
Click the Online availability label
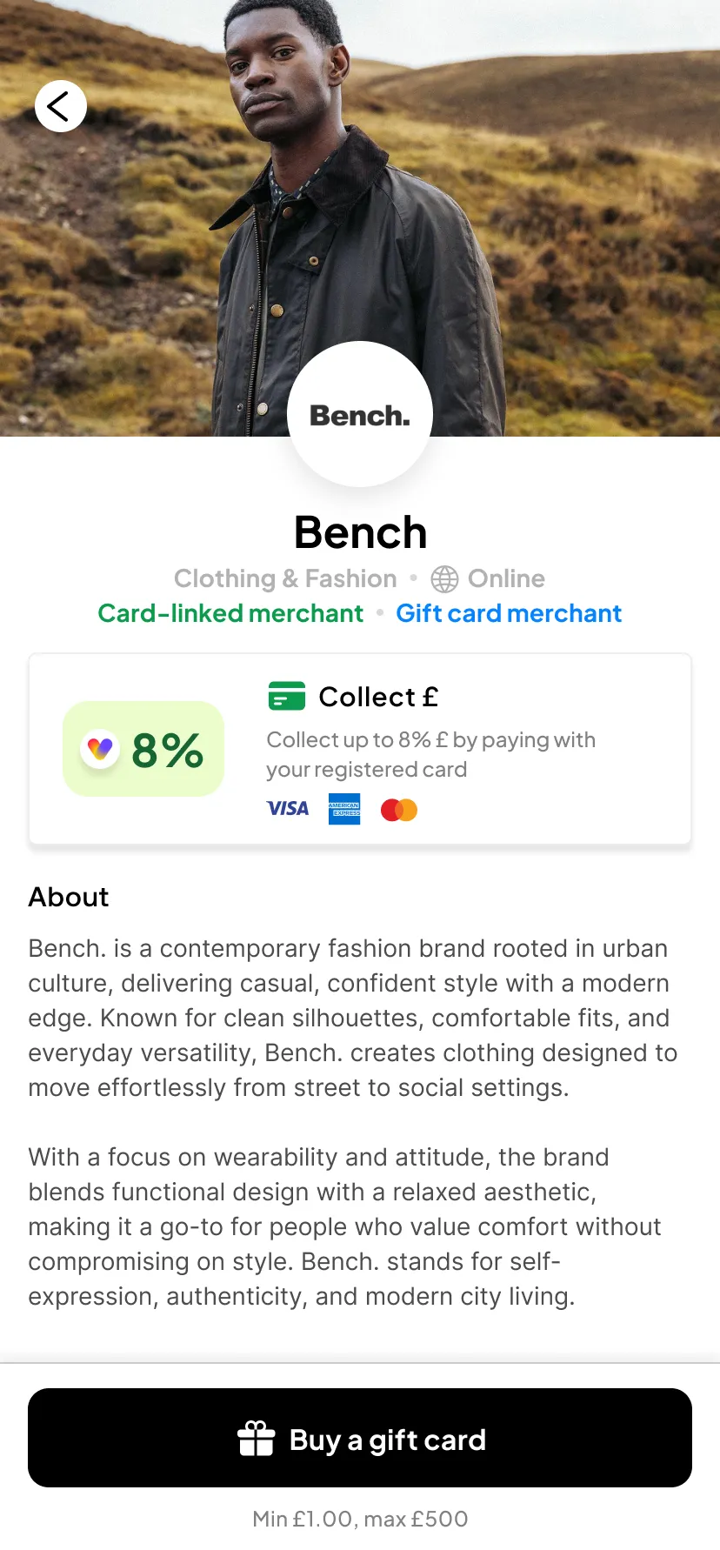coord(506,578)
